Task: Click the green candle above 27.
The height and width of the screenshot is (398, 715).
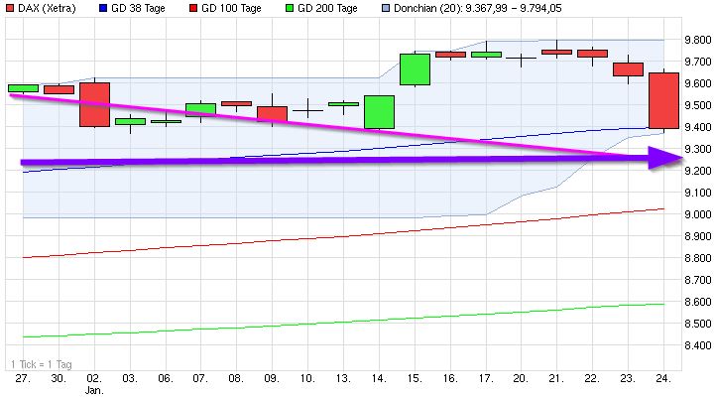Action: tap(22, 88)
